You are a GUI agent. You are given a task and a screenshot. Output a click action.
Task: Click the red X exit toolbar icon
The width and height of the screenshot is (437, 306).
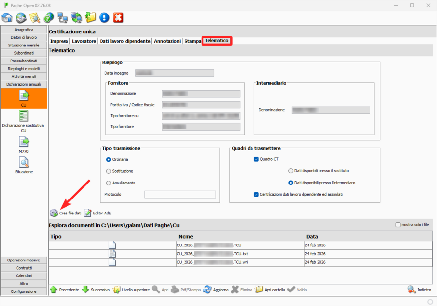pos(118,18)
